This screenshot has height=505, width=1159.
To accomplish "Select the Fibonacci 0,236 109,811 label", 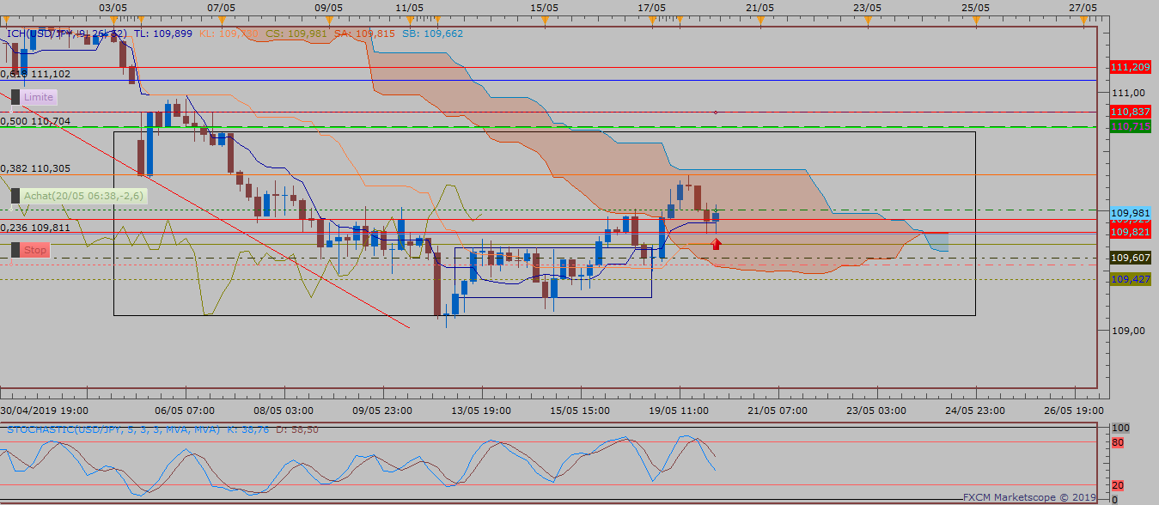I will click(x=35, y=228).
